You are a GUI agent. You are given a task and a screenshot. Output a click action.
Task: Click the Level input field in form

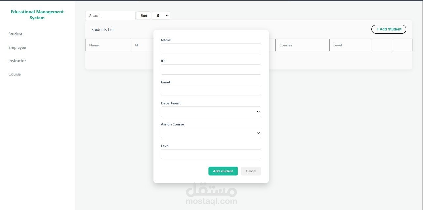(211, 154)
